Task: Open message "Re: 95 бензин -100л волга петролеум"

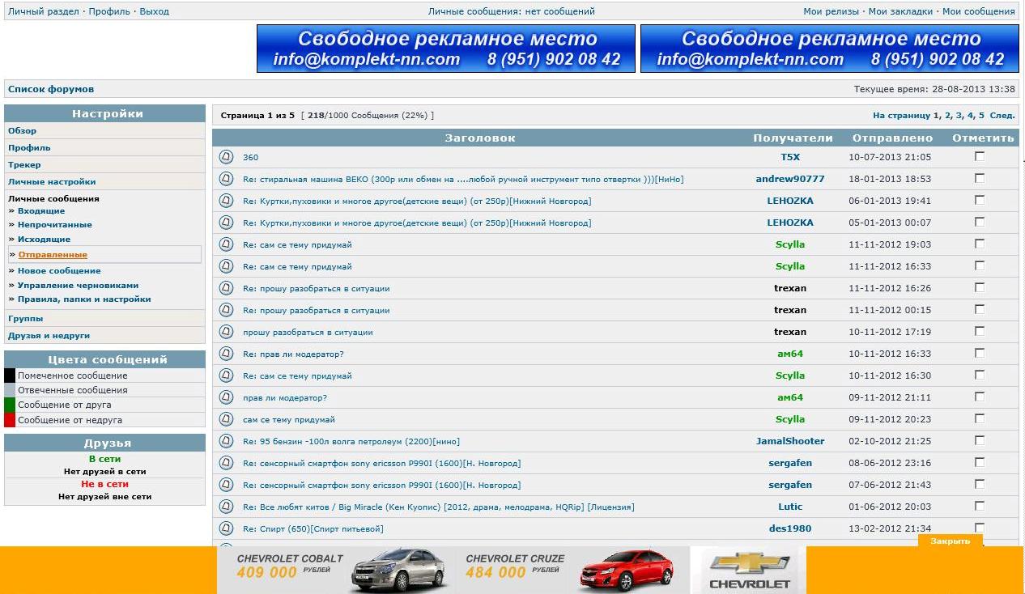Action: (351, 441)
